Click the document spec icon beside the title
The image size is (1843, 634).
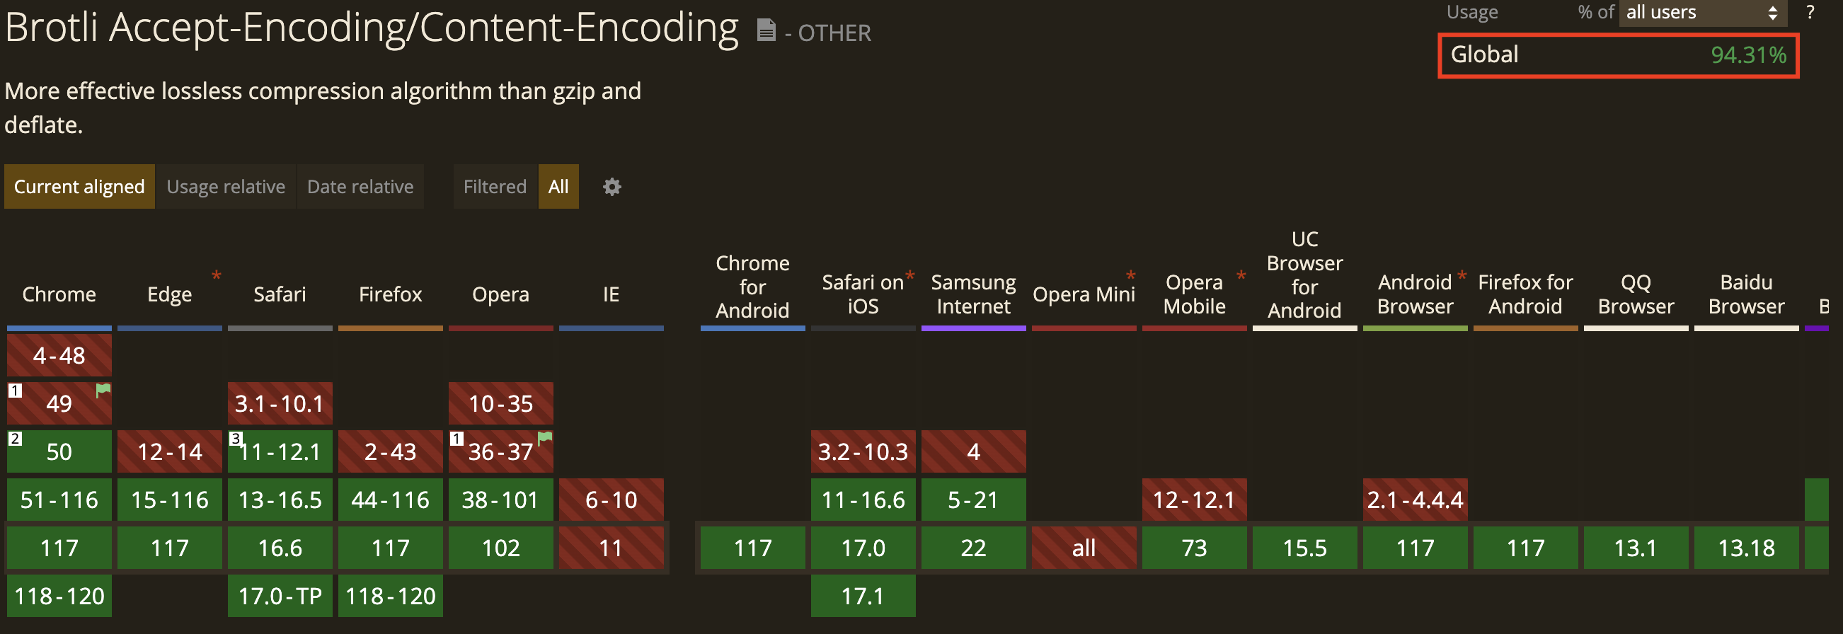point(766,30)
